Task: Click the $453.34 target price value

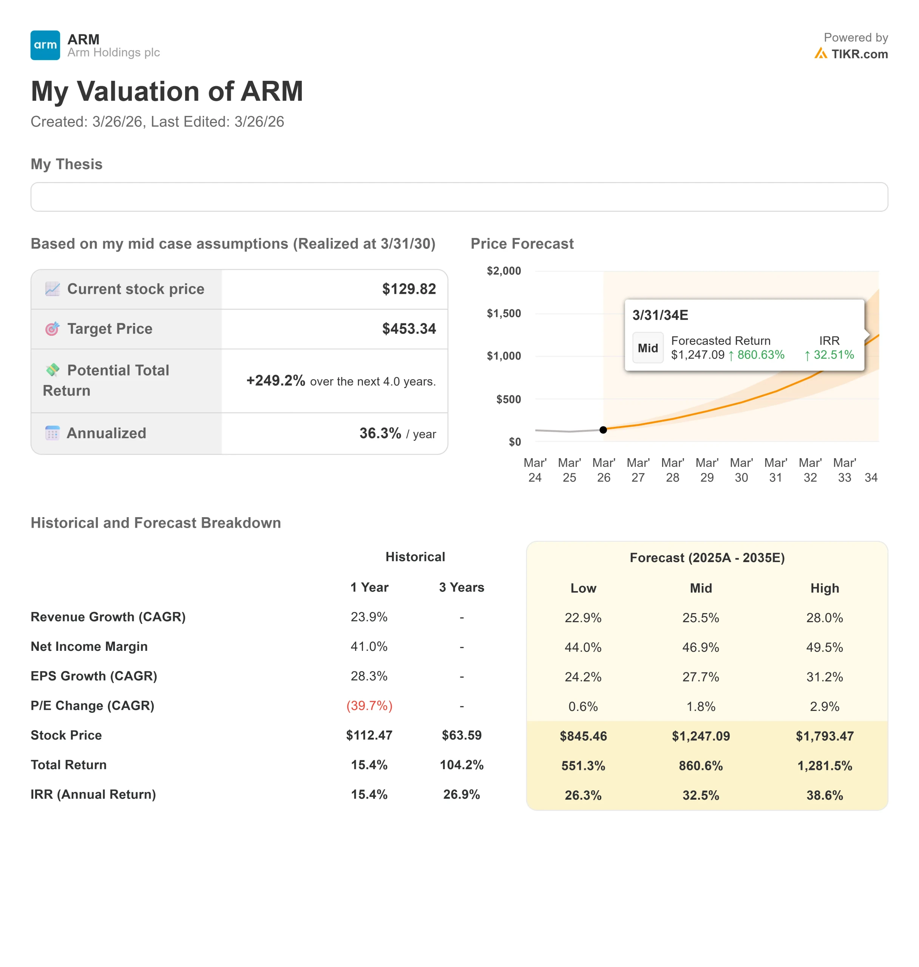Action: coord(409,329)
